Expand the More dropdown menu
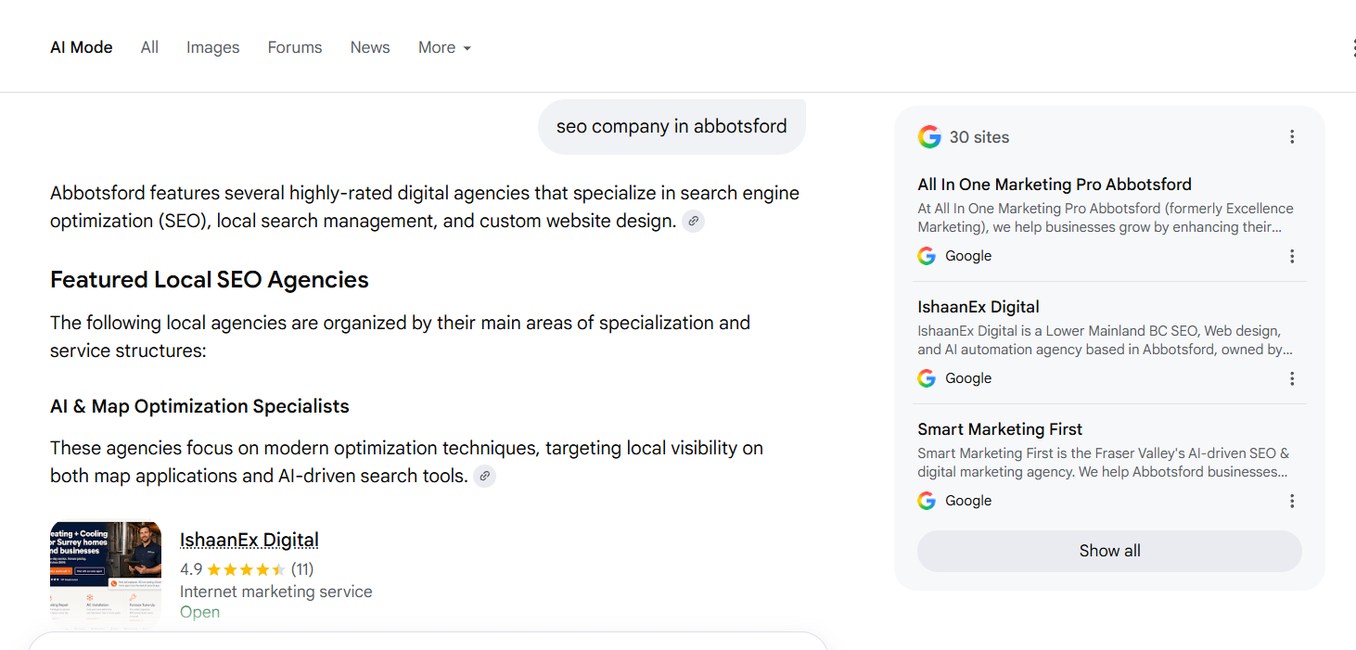1356x650 pixels. [444, 47]
